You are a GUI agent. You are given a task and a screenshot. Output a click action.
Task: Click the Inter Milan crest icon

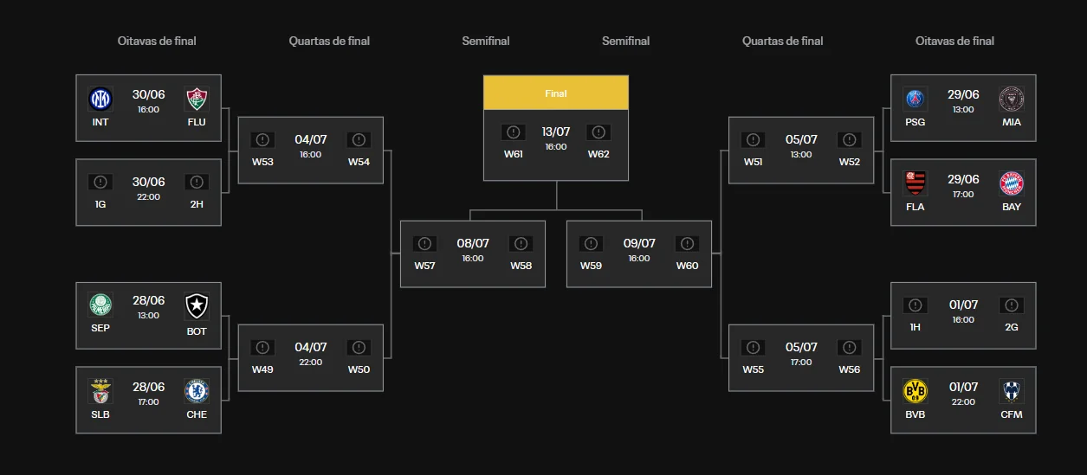click(x=100, y=99)
